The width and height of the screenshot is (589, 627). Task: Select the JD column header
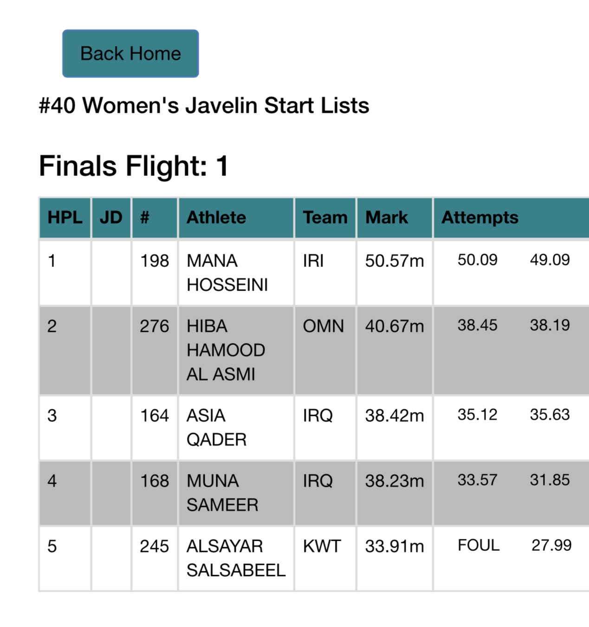pos(111,218)
